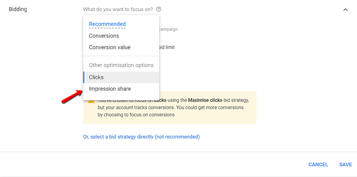The image size is (357, 177).
Task: Save the bidding settings with SAVE
Action: pos(345,164)
